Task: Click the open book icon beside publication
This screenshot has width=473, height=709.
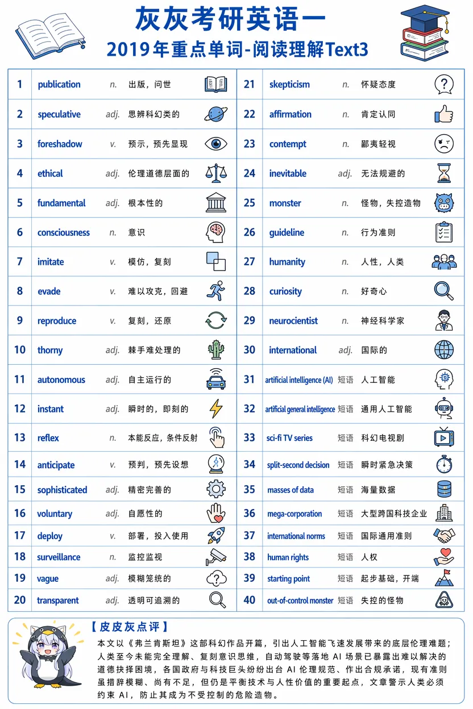Action: (x=216, y=84)
